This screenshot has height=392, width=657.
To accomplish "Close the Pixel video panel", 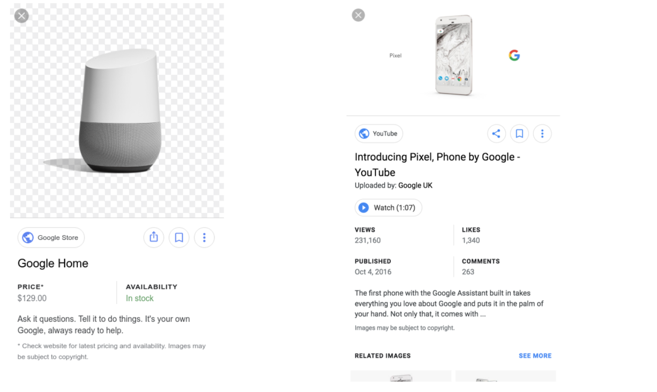I will (358, 15).
